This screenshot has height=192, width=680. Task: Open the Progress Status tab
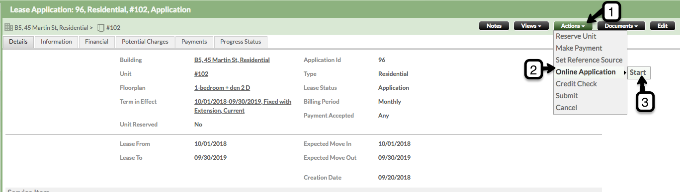241,42
